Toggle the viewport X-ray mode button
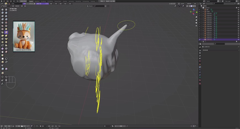Screen dimensions: 240x129 187,6
